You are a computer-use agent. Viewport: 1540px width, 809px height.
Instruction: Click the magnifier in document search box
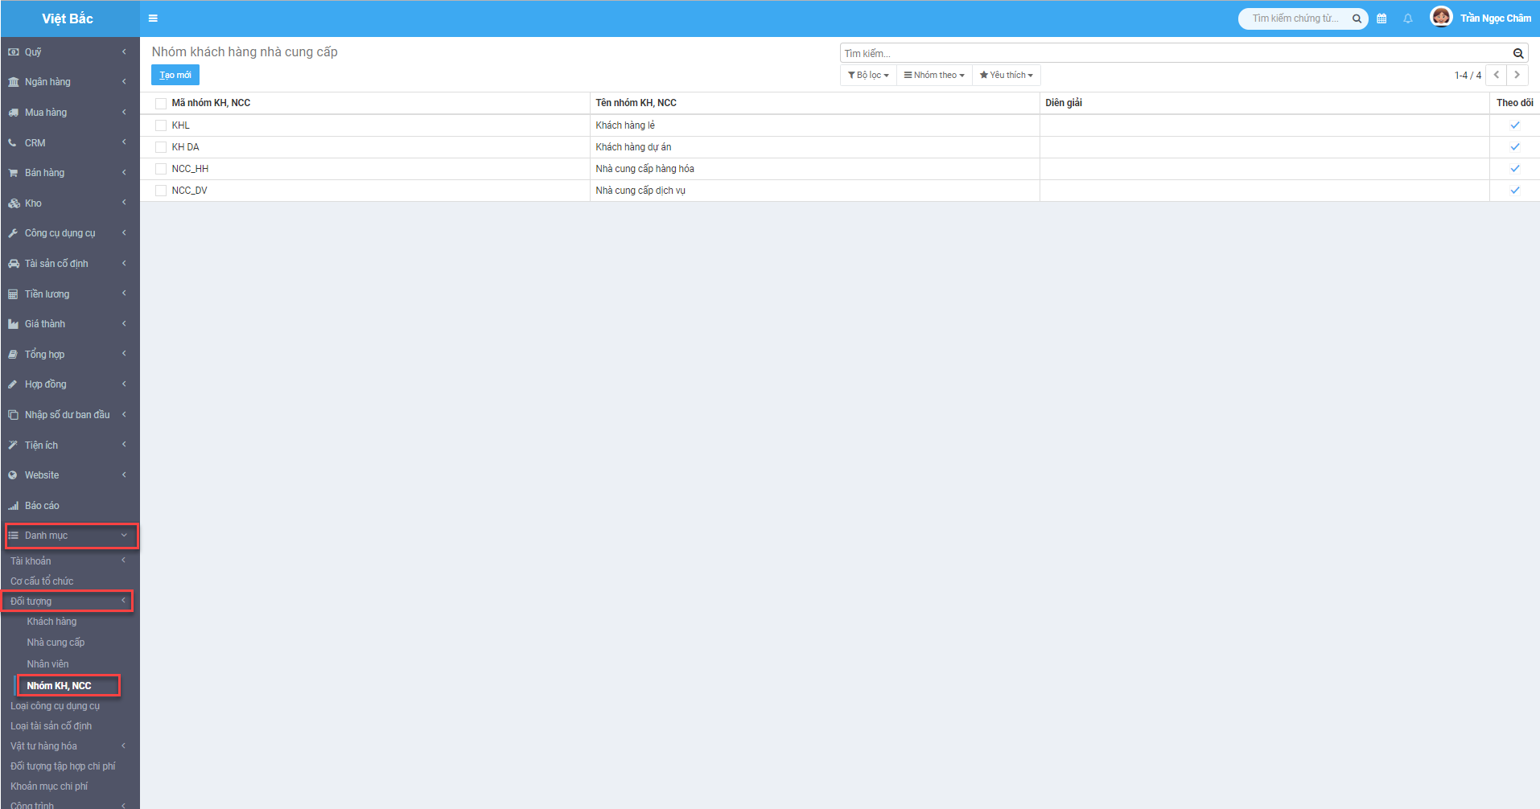[x=1357, y=18]
